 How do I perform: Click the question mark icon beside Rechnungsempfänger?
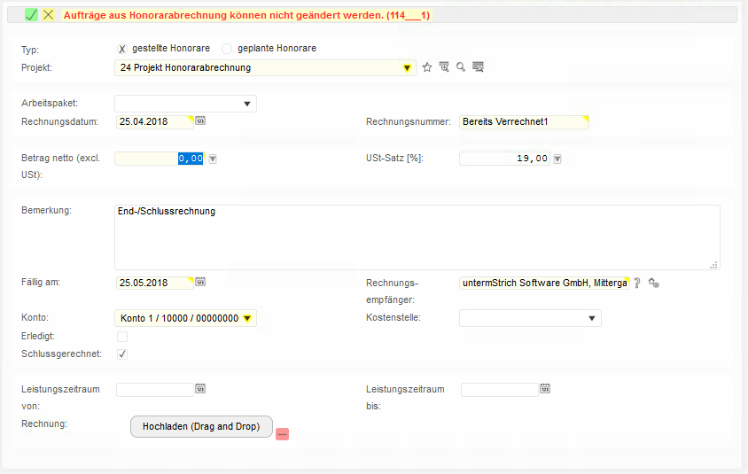637,283
